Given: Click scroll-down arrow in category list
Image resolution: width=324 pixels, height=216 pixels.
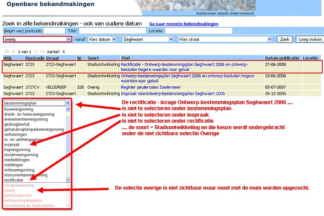Looking at the screenshot, I should [x=68, y=179].
